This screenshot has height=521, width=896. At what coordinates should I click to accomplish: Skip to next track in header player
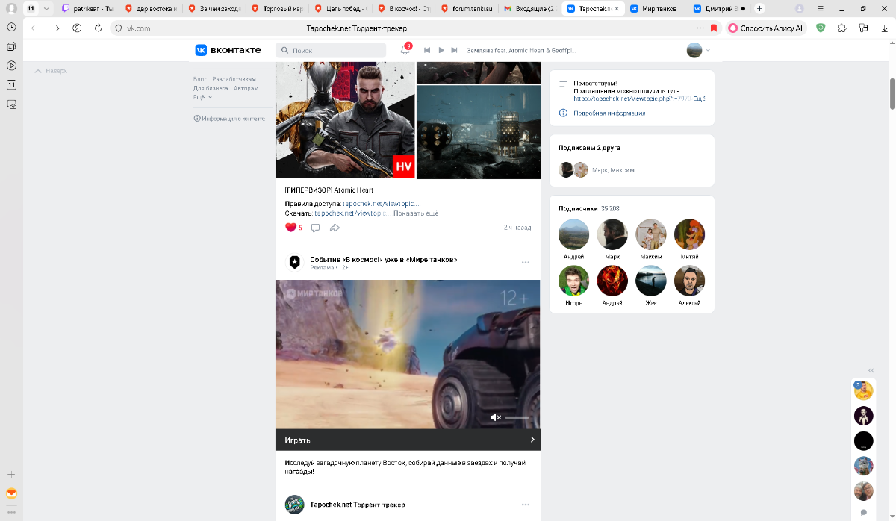[454, 50]
